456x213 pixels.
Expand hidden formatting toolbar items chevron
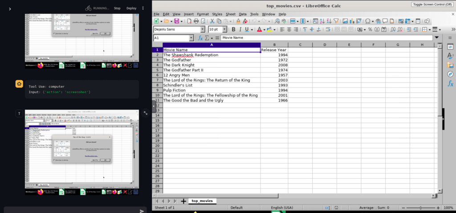click(453, 29)
